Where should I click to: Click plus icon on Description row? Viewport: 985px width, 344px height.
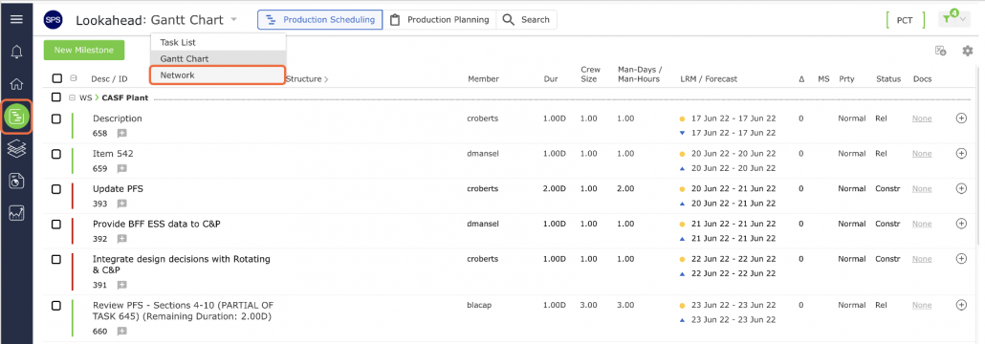pos(960,118)
